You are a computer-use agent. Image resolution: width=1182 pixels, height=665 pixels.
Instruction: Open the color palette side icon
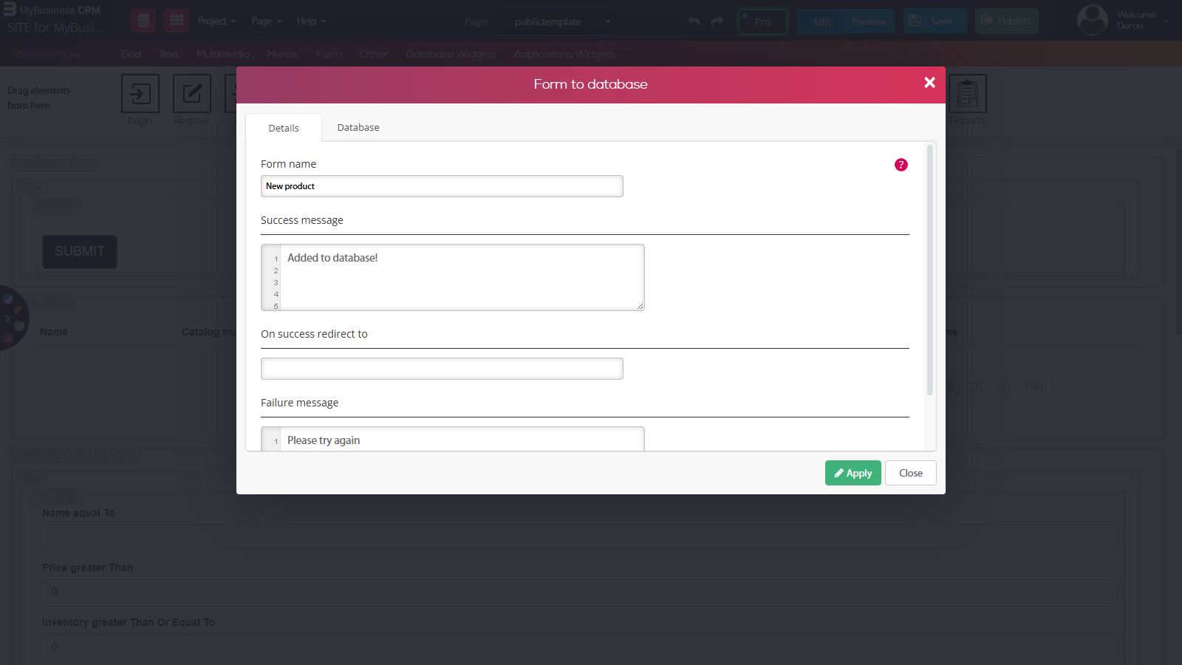click(12, 318)
